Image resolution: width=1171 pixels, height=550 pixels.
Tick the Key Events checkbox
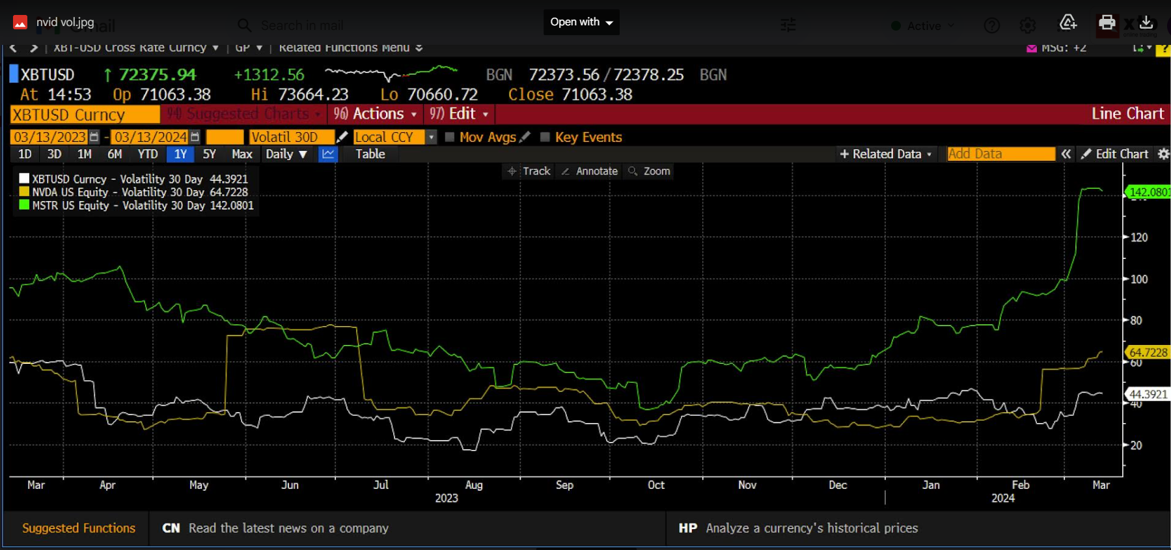[545, 137]
